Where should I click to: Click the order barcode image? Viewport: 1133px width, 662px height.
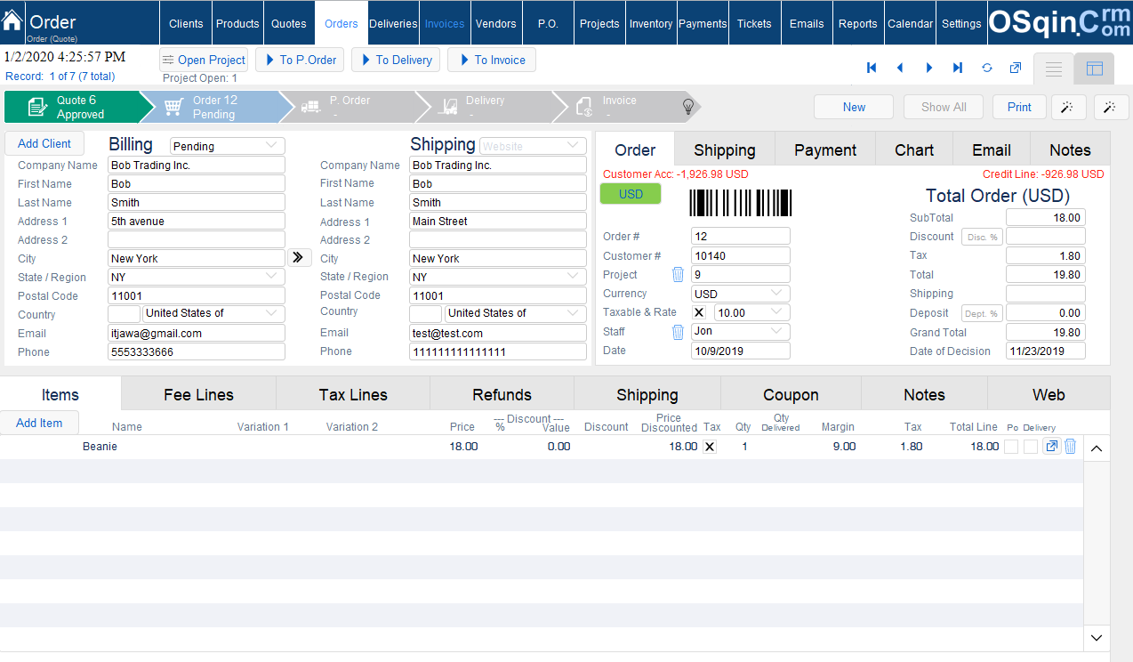click(x=740, y=203)
